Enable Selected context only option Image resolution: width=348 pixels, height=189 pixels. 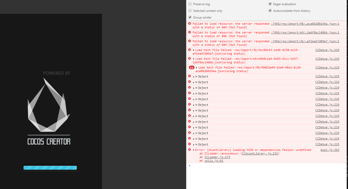190,11
